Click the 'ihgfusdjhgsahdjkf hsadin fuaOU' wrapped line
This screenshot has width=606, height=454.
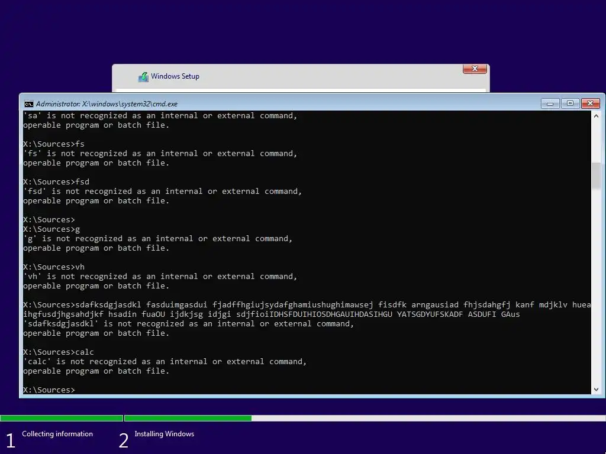click(271, 314)
